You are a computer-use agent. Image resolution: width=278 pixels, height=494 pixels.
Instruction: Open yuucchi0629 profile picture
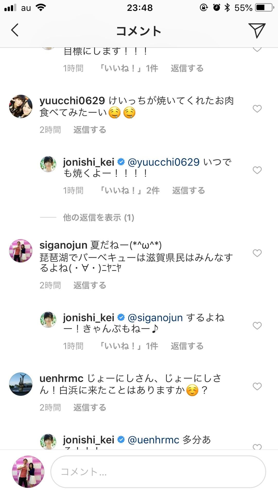tap(21, 106)
